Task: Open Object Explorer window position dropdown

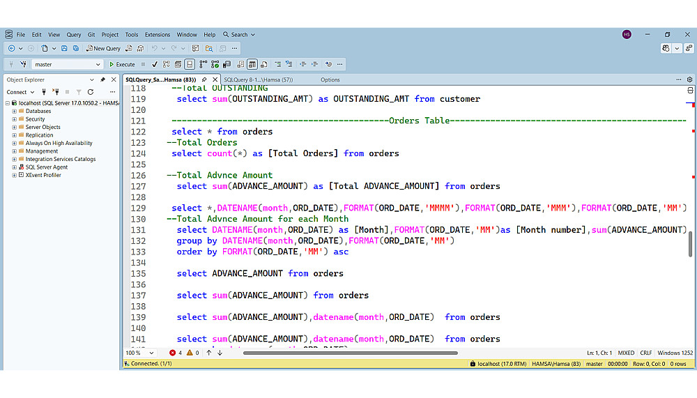Action: (x=91, y=79)
